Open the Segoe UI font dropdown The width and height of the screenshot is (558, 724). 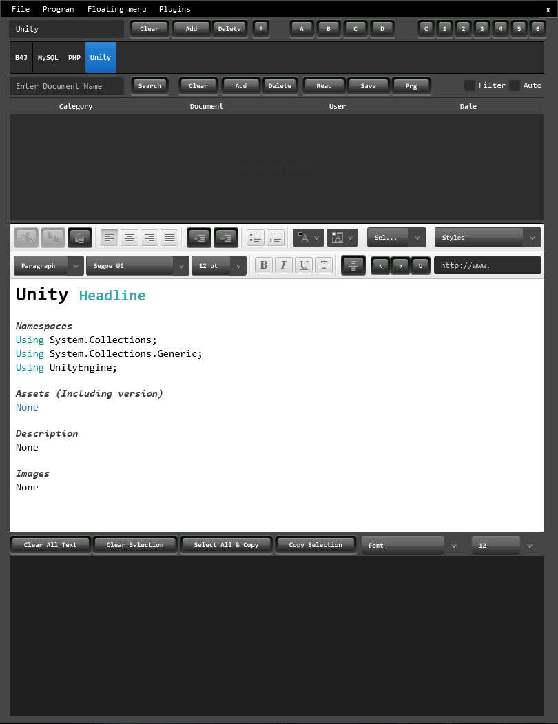[x=137, y=265]
